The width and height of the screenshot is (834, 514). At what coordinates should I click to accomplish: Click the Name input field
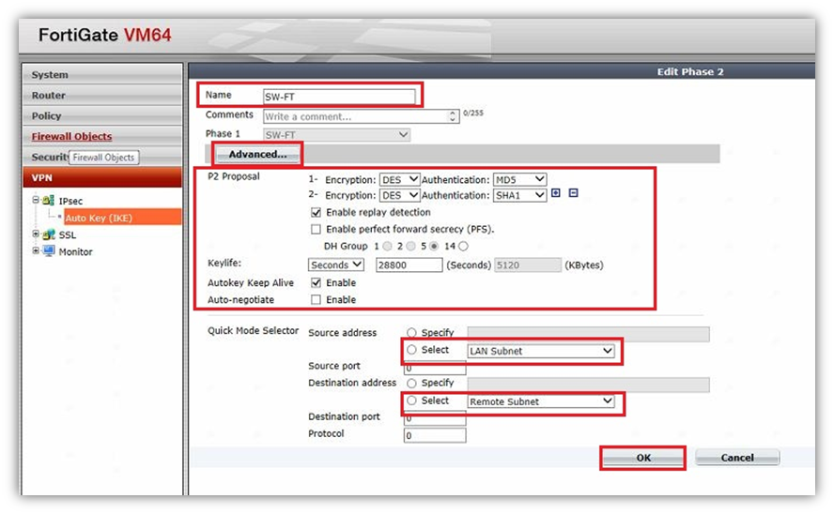(x=339, y=97)
